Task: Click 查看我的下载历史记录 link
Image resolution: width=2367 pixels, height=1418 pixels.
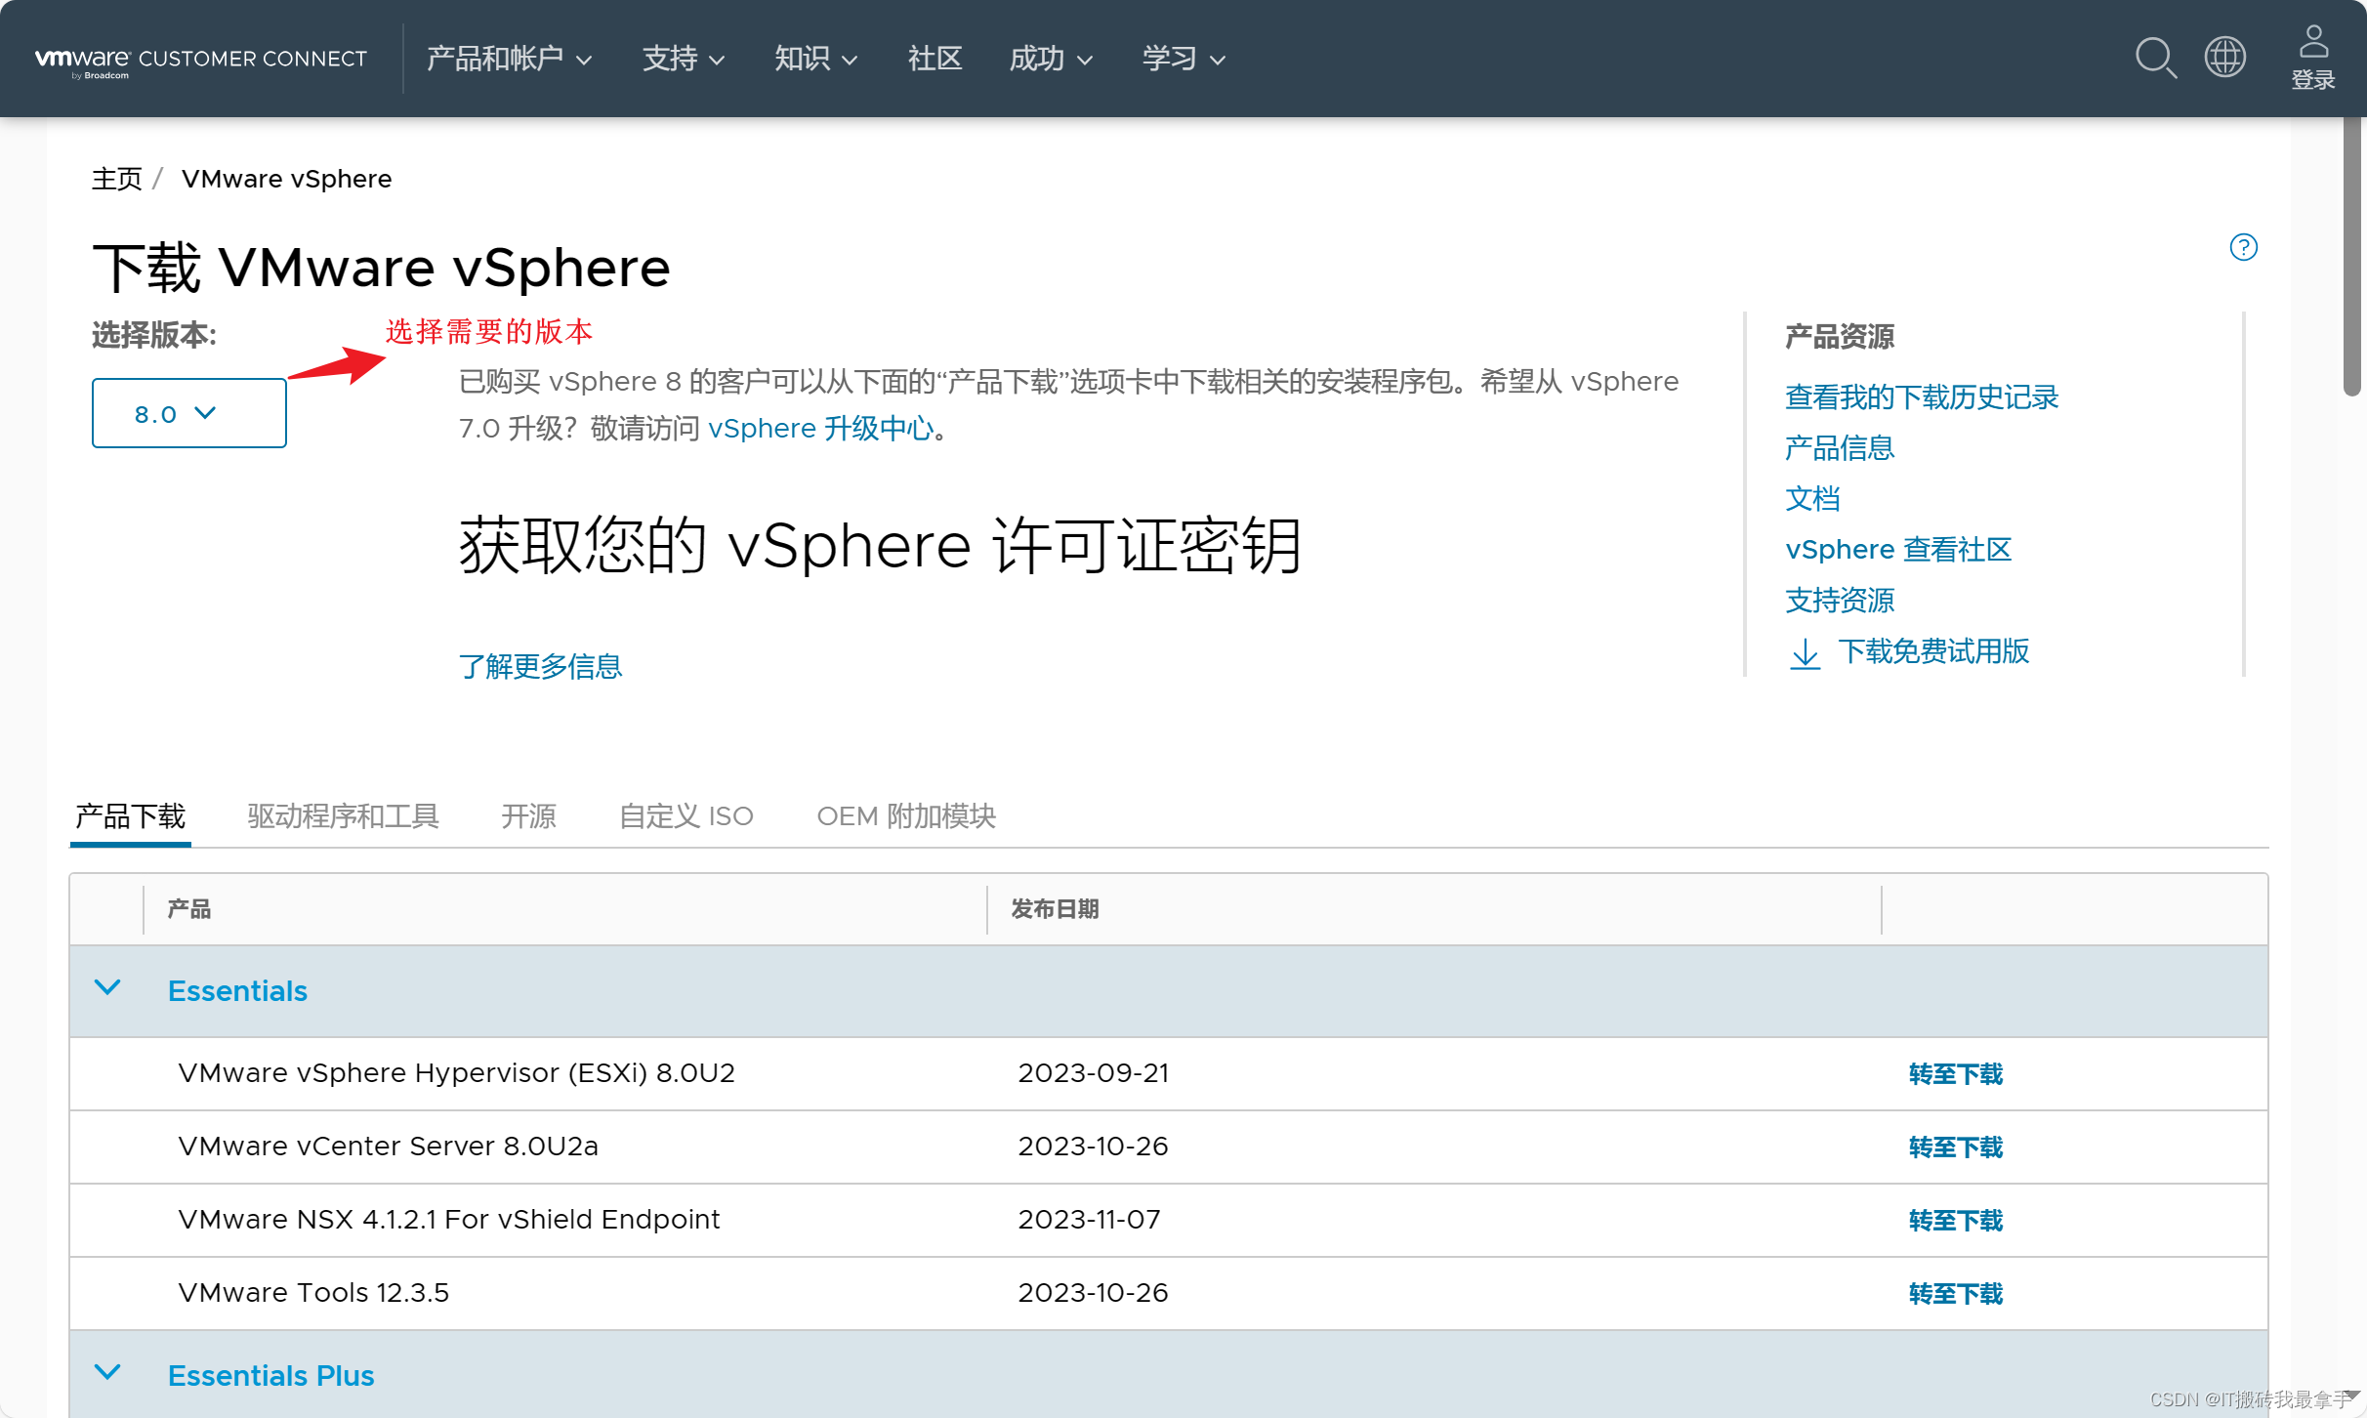Action: [1921, 397]
